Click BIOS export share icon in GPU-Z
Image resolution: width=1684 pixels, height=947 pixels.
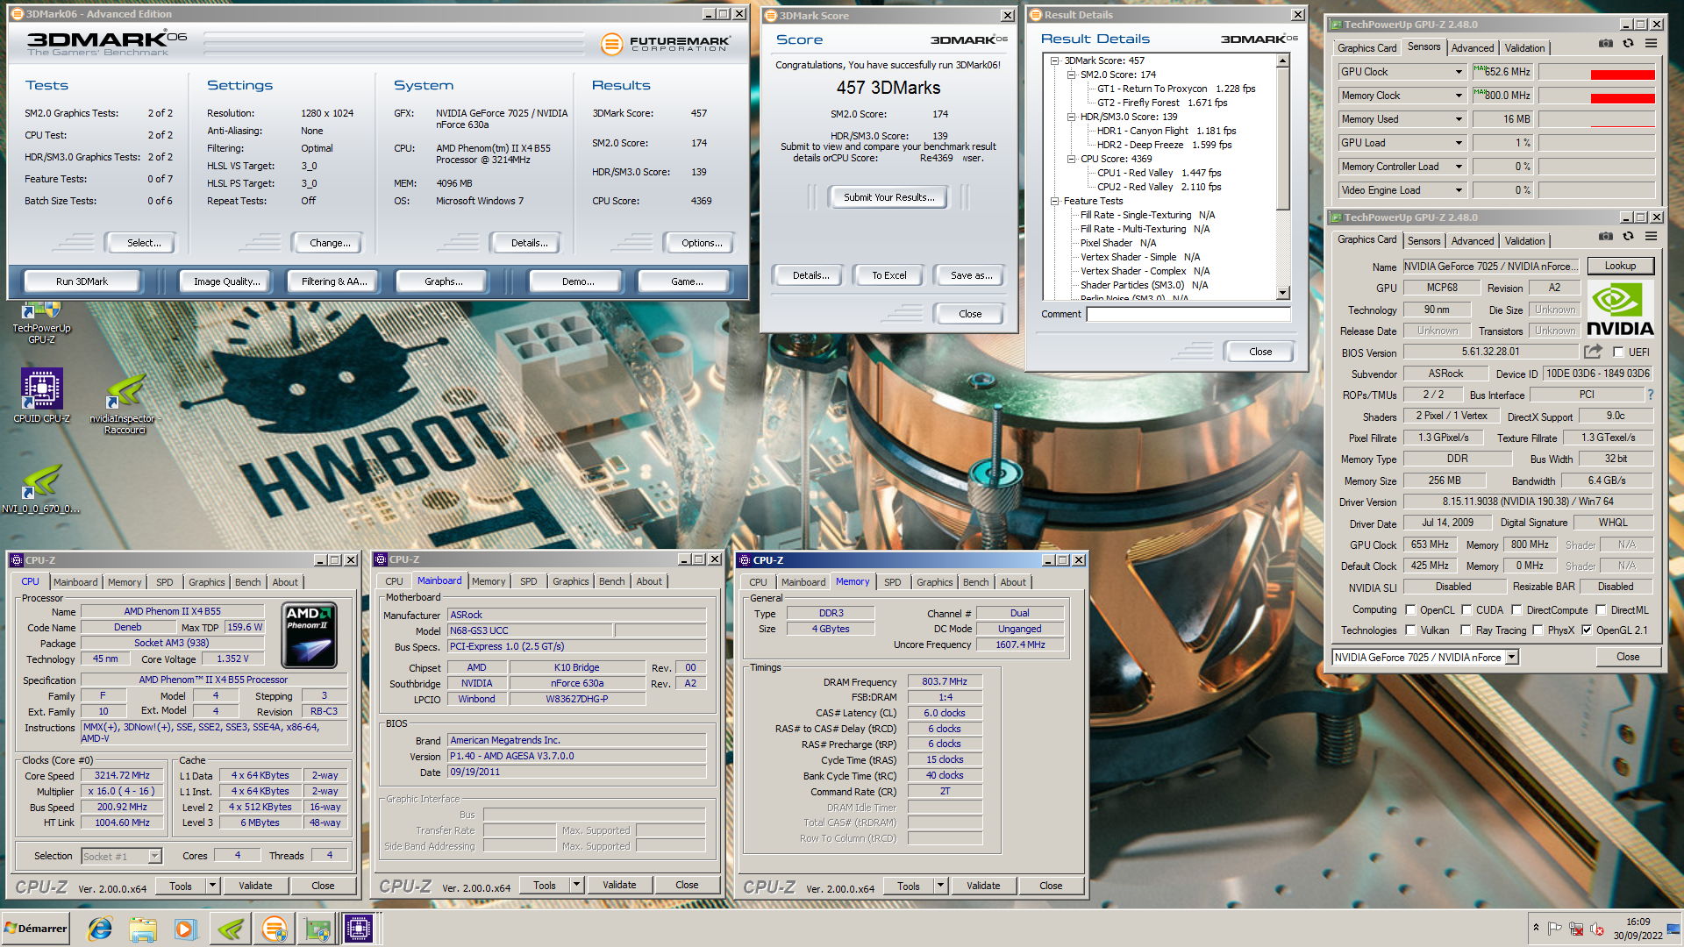click(x=1593, y=352)
